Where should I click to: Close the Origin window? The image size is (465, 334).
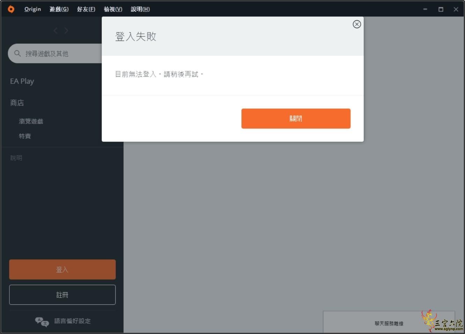tap(456, 9)
